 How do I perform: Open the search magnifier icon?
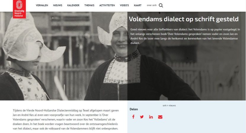[x=161, y=6]
